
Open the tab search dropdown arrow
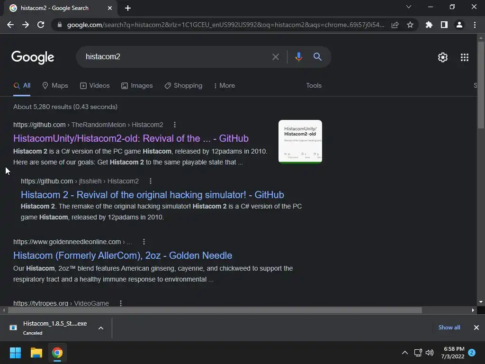(x=409, y=7)
